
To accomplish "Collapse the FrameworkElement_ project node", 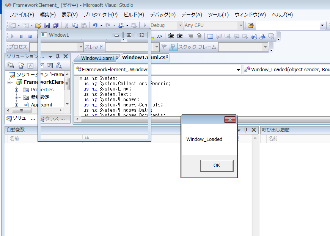I will click(9, 82).
